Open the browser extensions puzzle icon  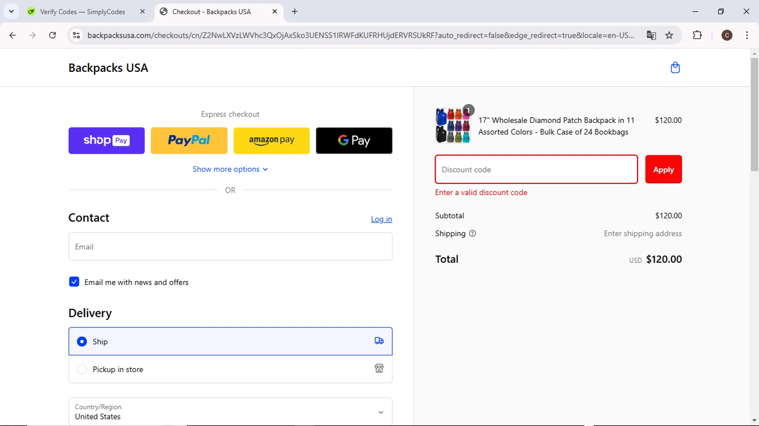click(697, 35)
